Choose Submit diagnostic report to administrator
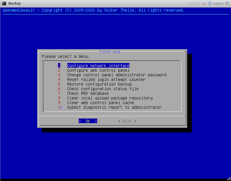 point(114,107)
